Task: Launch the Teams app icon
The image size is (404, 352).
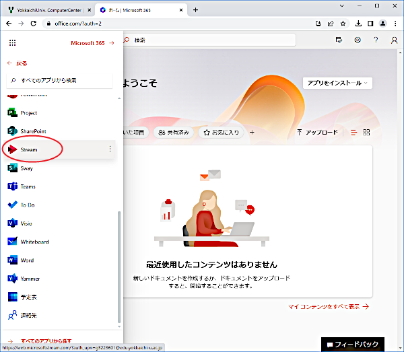Action: click(x=12, y=186)
